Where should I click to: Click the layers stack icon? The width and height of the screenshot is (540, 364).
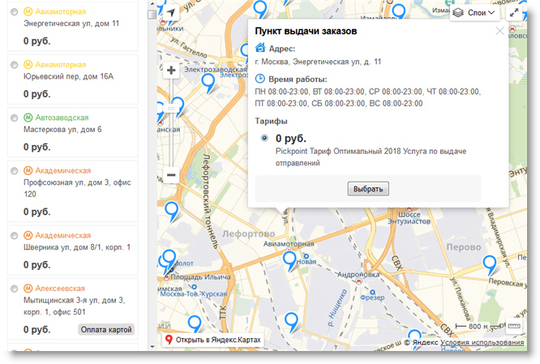tap(457, 13)
